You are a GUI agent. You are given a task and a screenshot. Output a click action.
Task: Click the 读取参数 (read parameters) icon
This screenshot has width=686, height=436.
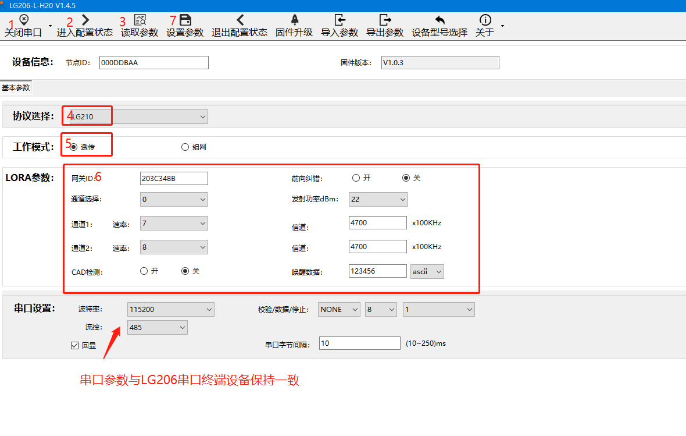(140, 20)
